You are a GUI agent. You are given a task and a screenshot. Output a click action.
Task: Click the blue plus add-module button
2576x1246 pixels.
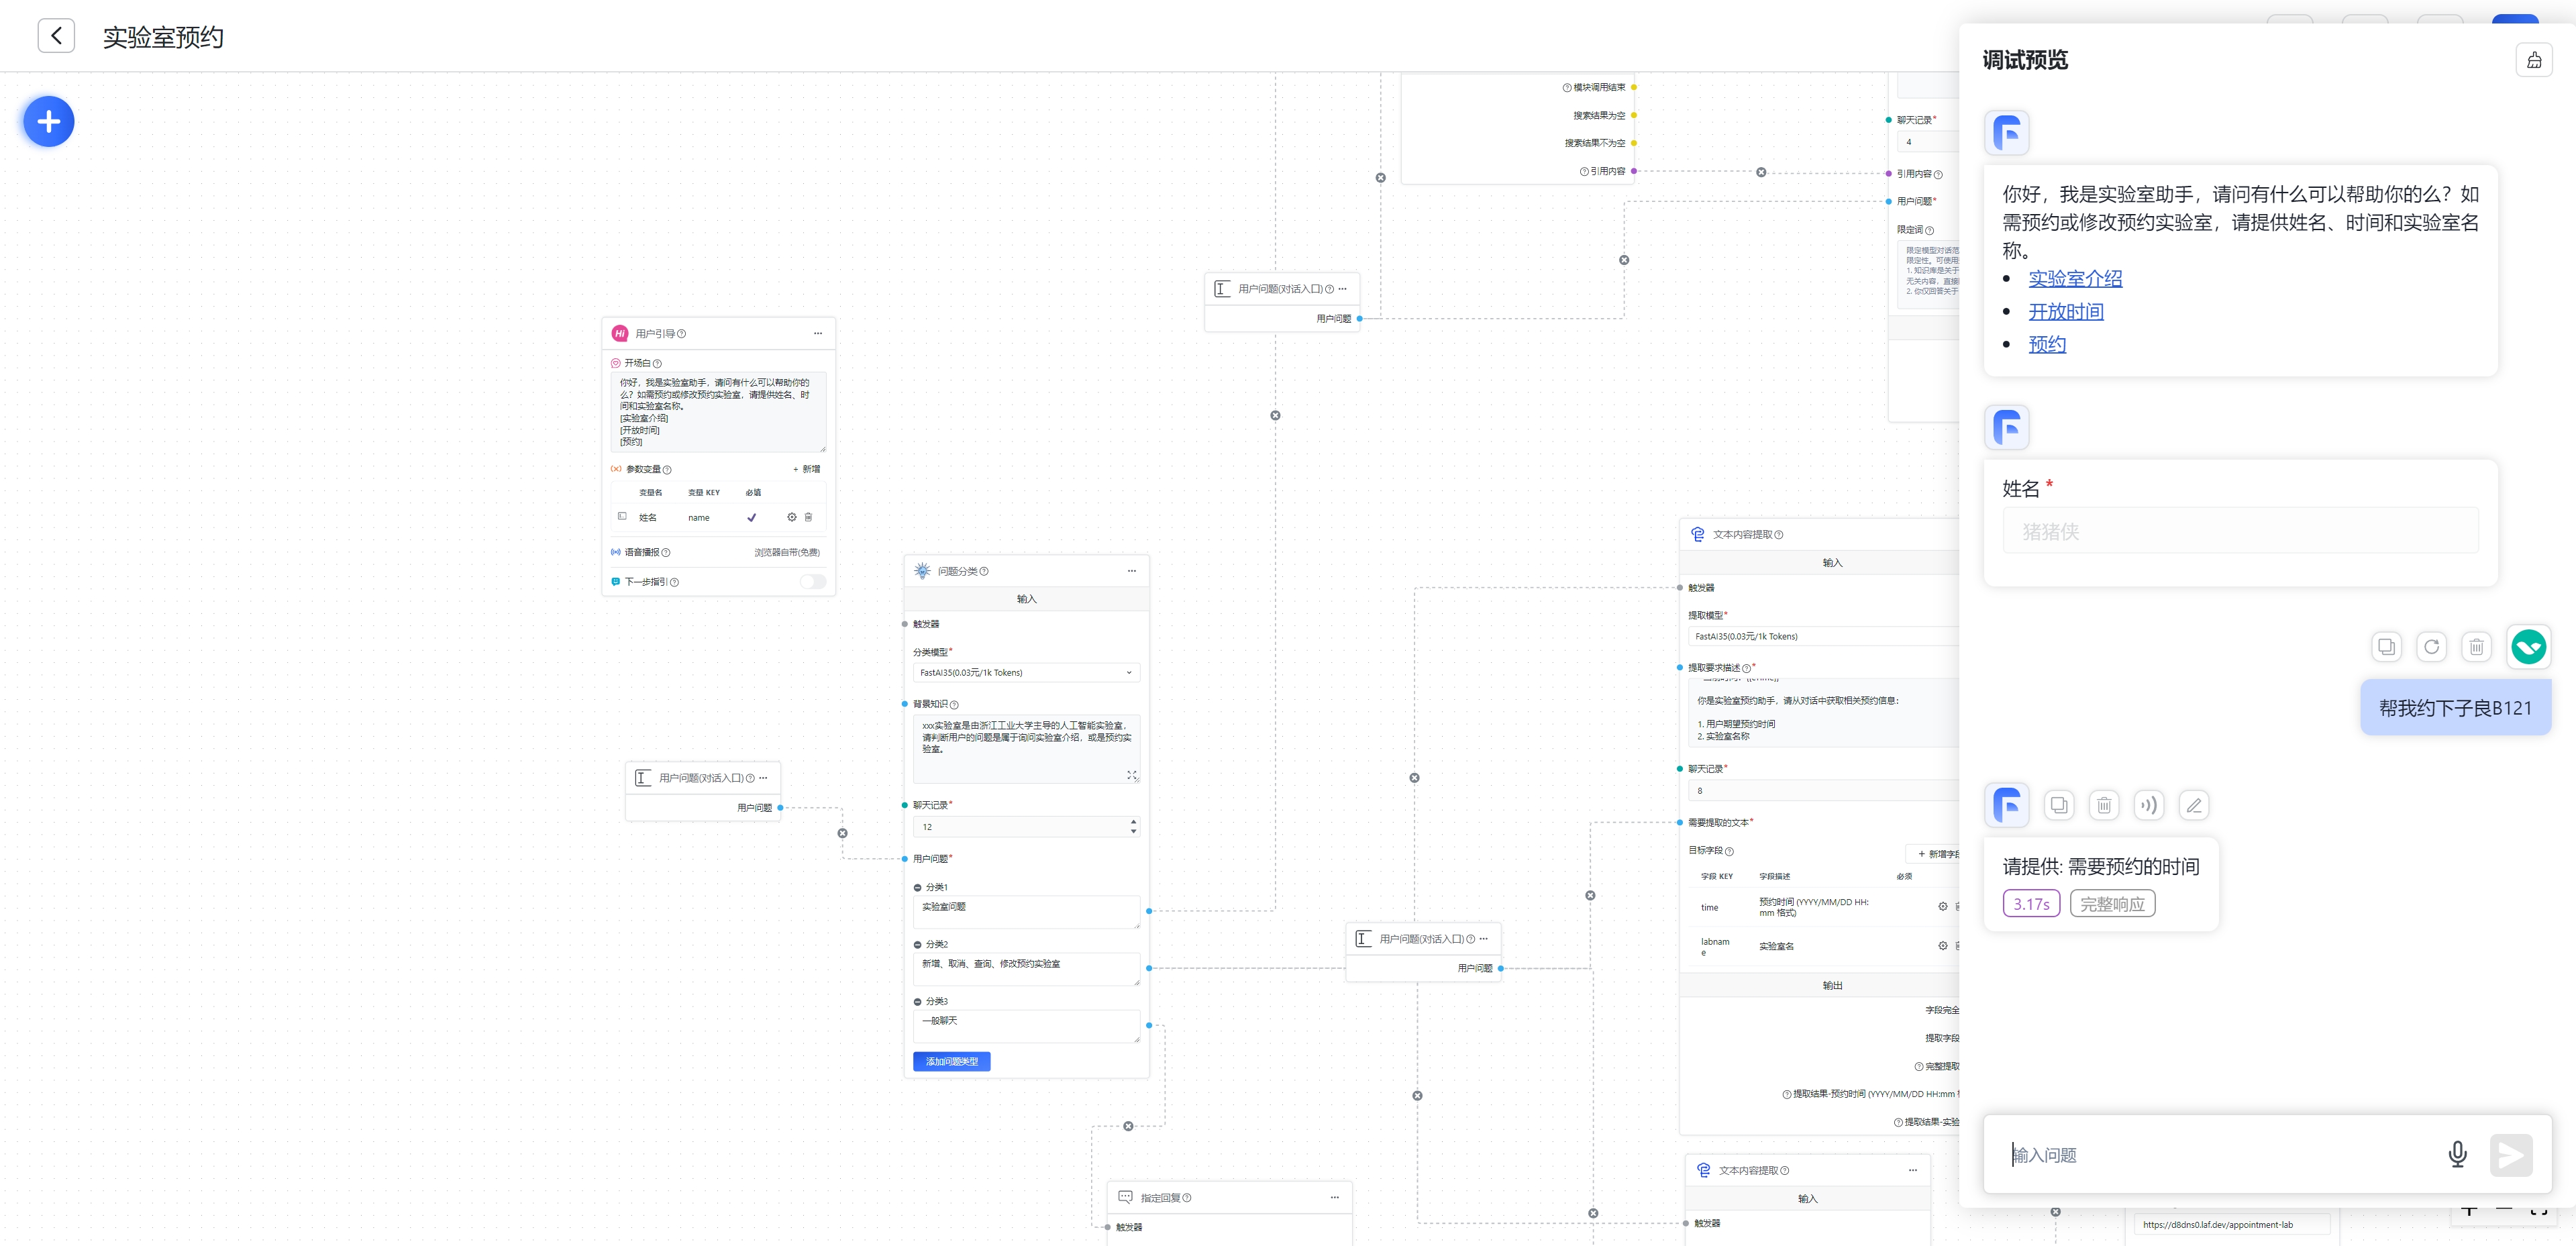coord(48,122)
